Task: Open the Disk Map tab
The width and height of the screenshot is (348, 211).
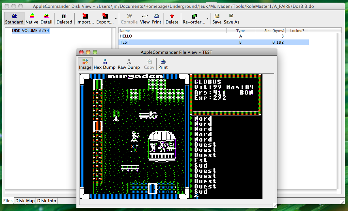Action: (25, 201)
